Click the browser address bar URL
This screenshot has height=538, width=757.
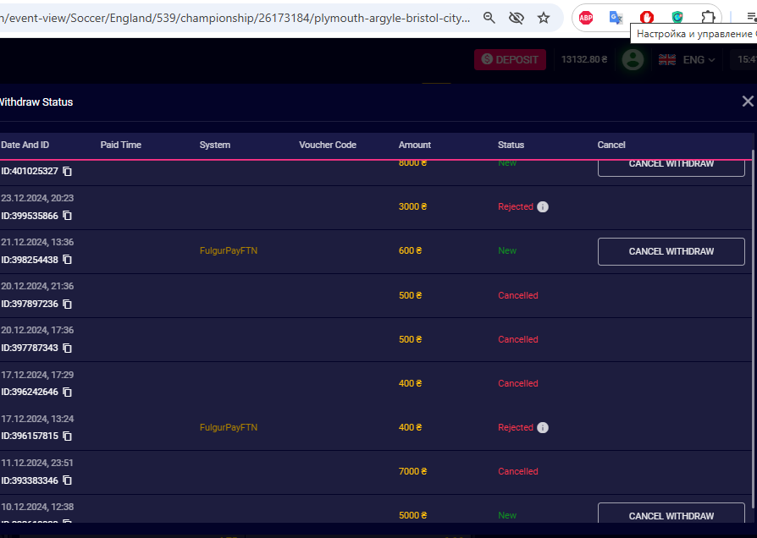click(237, 18)
